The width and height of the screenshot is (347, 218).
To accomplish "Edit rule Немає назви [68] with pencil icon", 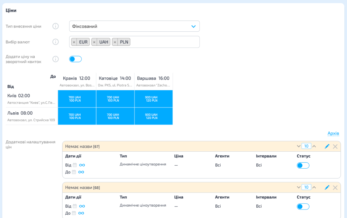I will pos(327,187).
